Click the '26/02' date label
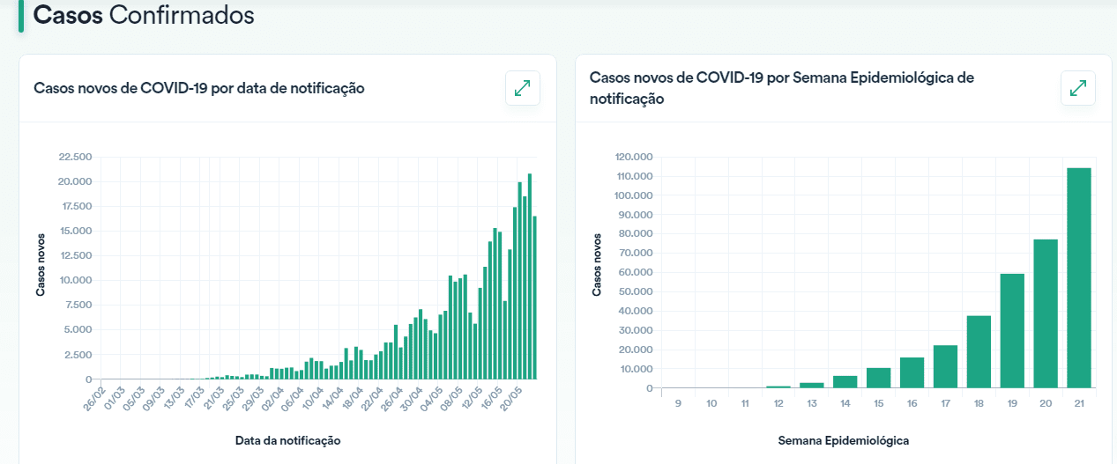Viewport: 1117px width, 464px height. [x=94, y=397]
